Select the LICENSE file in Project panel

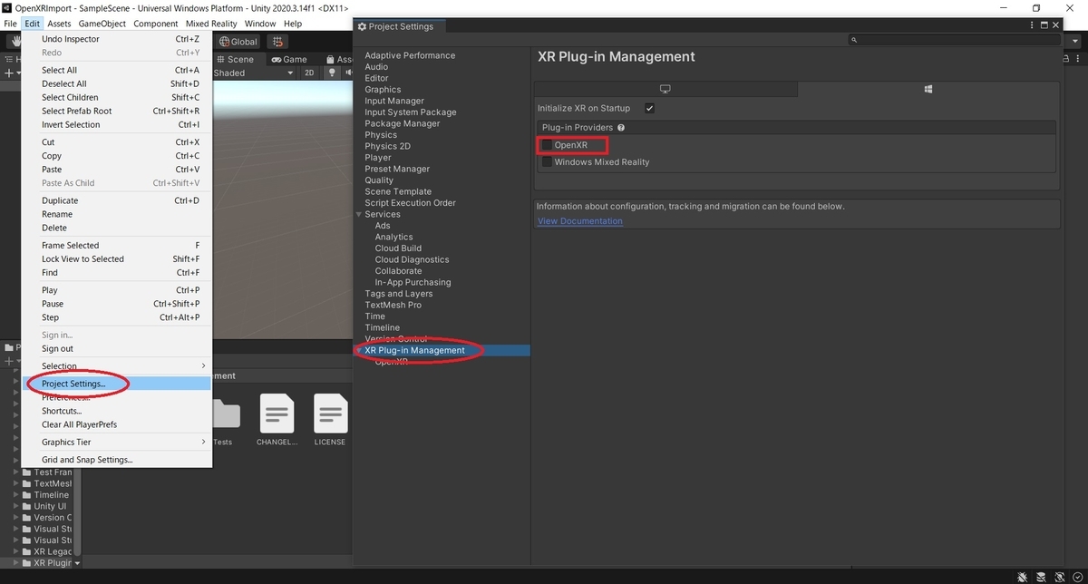coord(330,420)
